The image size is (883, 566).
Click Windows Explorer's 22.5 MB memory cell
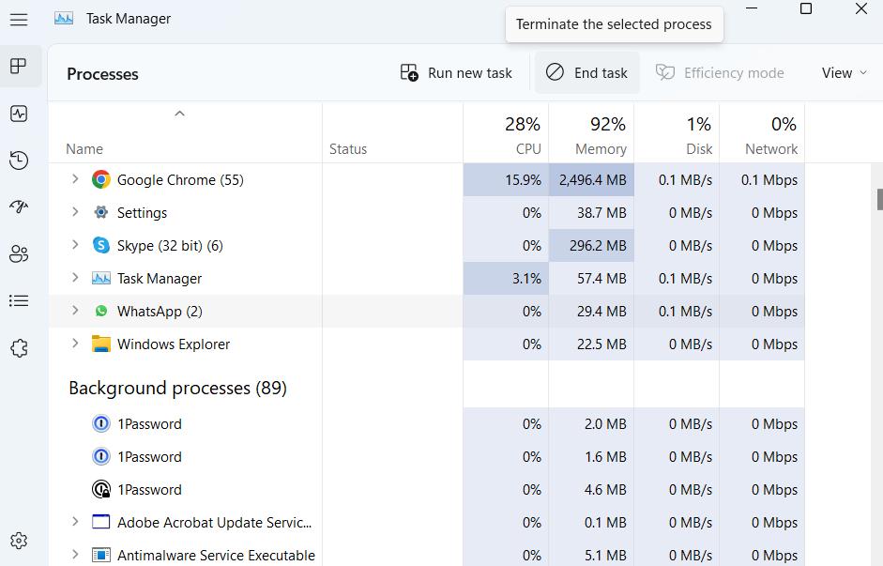pyautogui.click(x=591, y=344)
